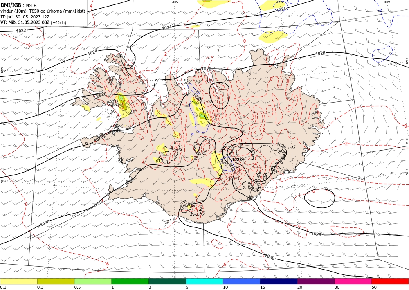Select the red 50 mm legend swatch
Viewport: 409px width, 290px height.
click(x=390, y=281)
